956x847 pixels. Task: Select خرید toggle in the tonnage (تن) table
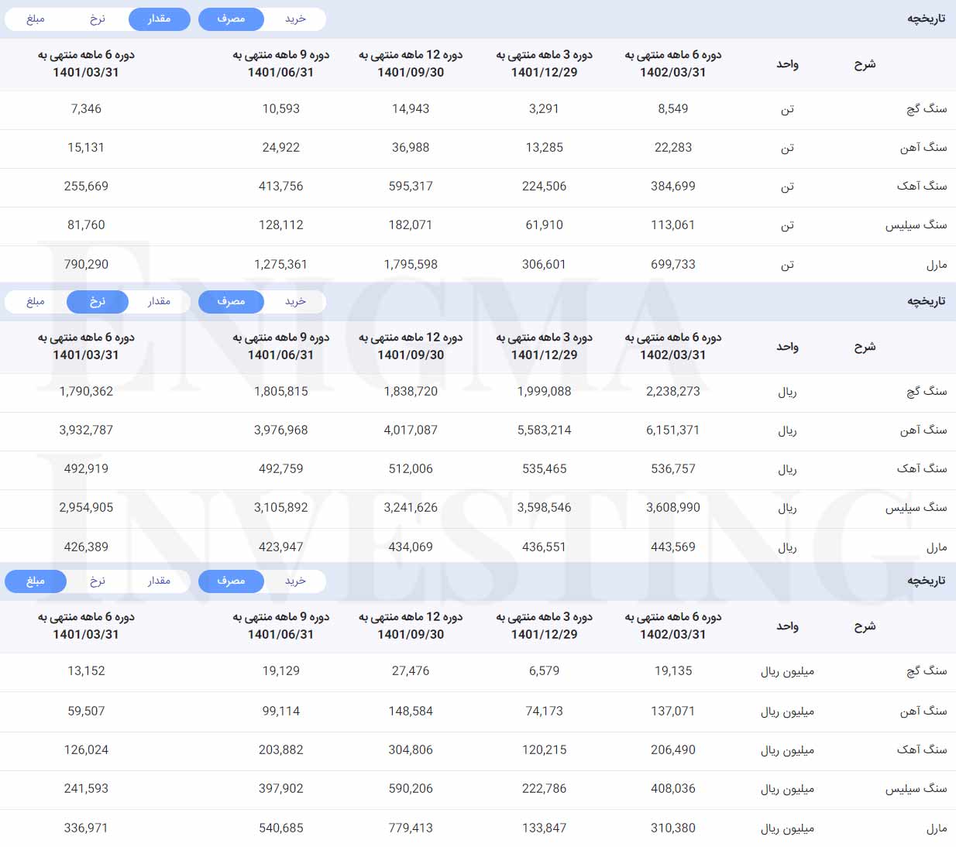coord(295,19)
